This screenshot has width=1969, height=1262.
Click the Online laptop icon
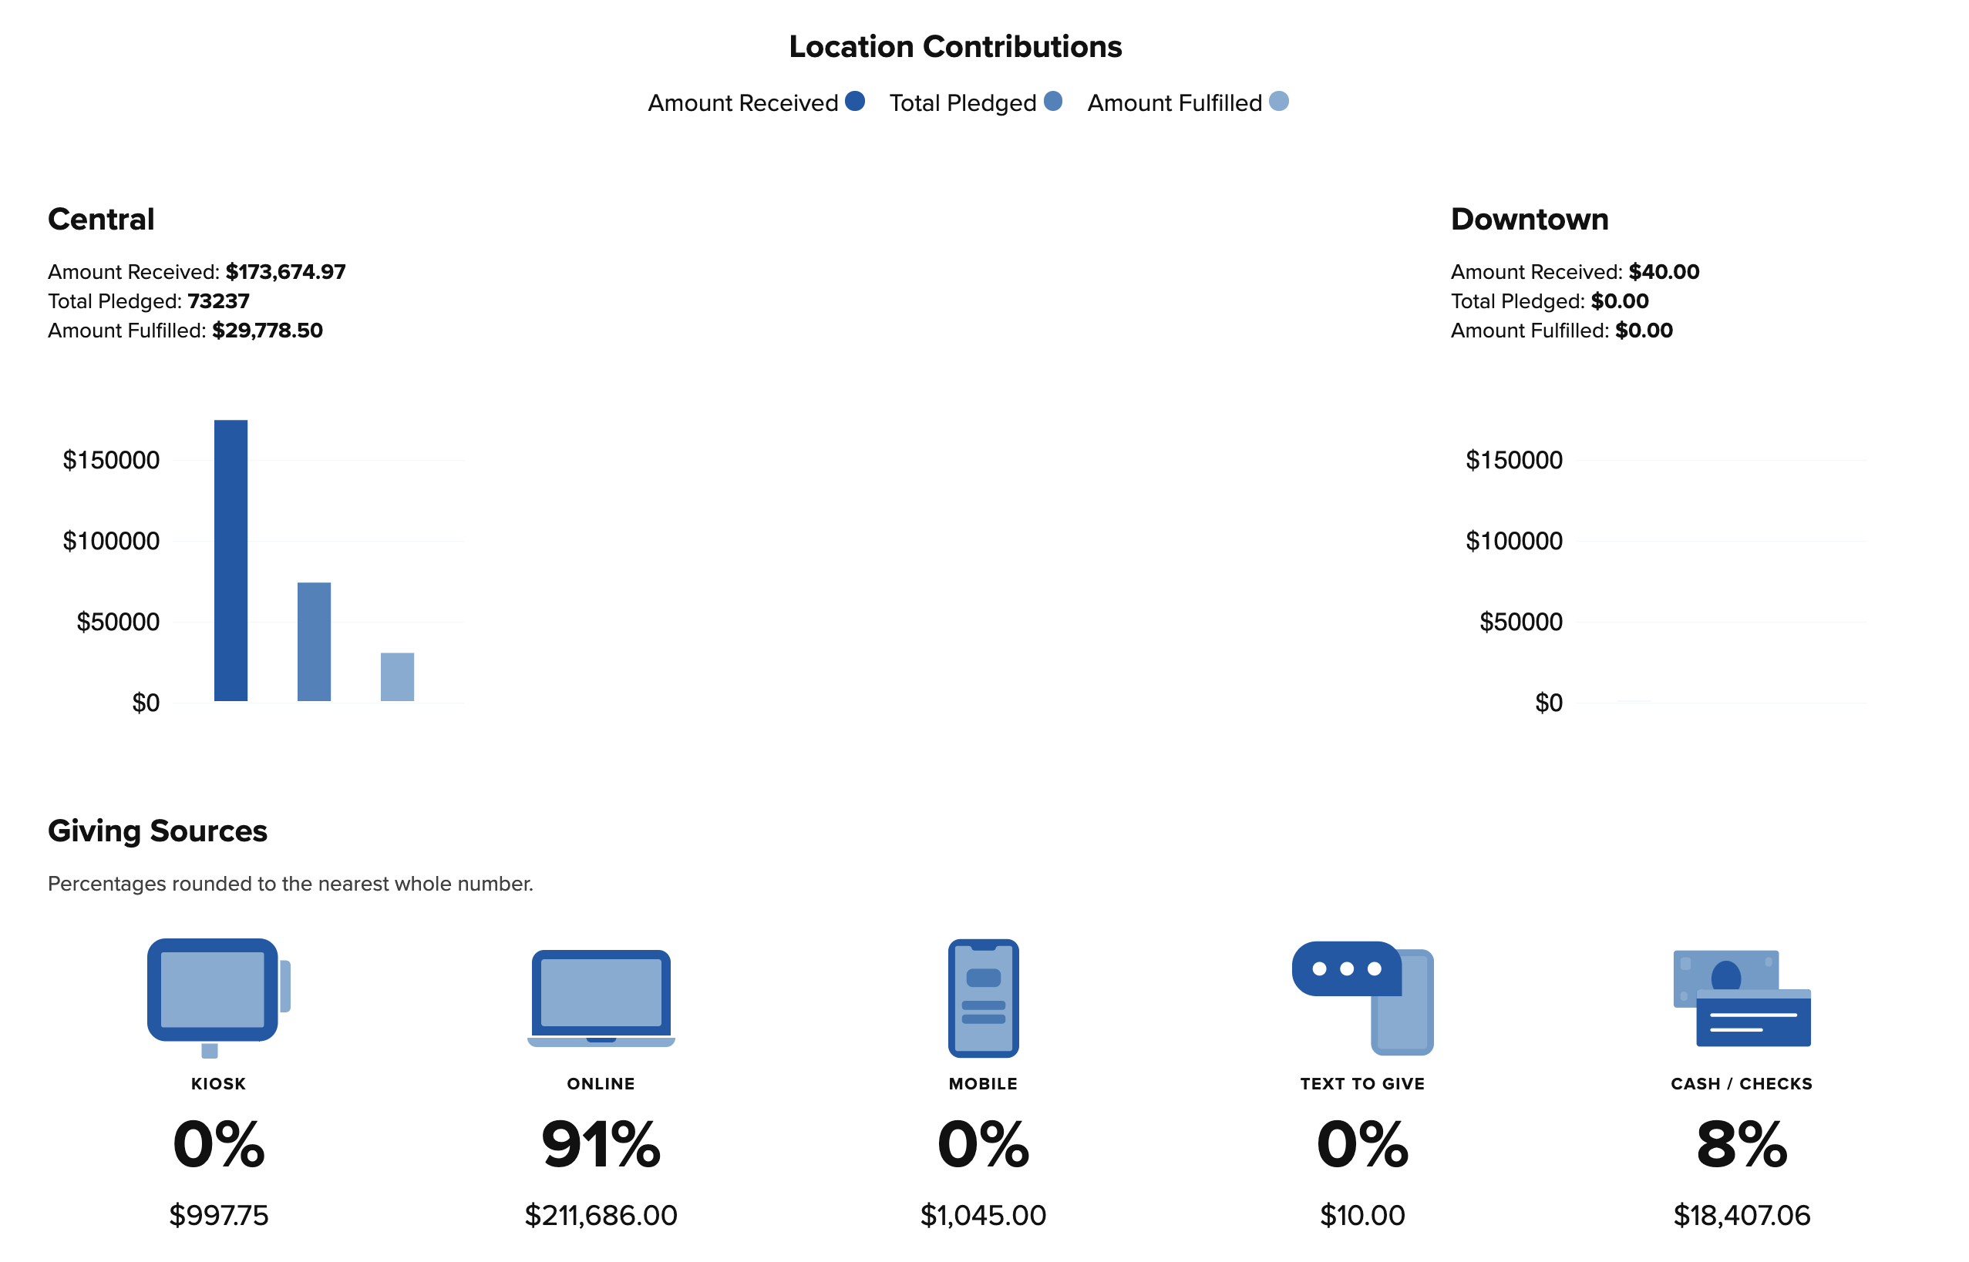tap(601, 996)
